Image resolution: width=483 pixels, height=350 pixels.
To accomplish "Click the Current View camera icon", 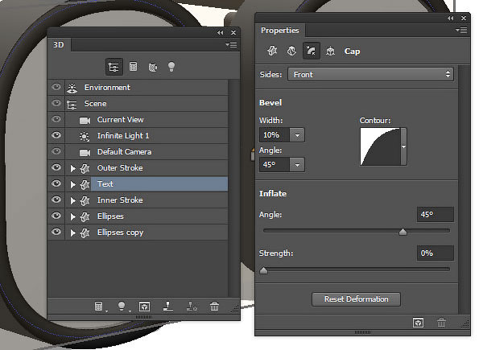I will (85, 120).
